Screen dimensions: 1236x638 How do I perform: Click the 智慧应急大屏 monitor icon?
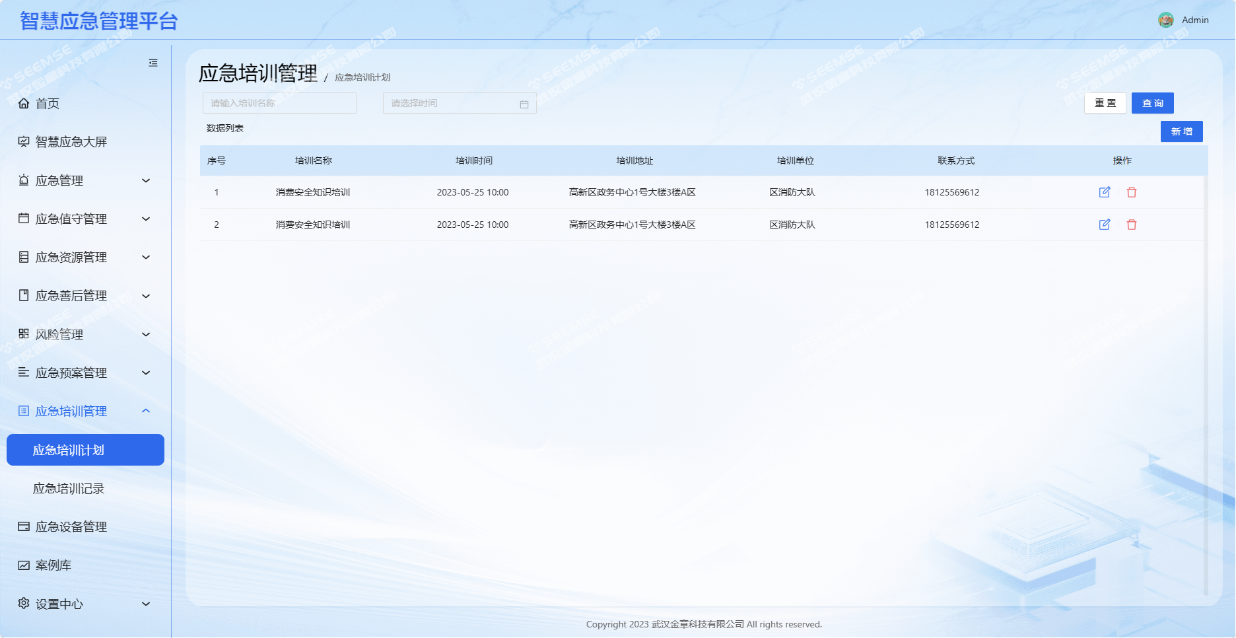coord(24,141)
